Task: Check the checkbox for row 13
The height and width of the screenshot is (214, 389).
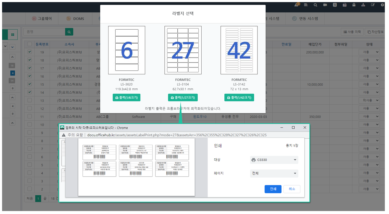Action: pyautogui.click(x=30, y=100)
